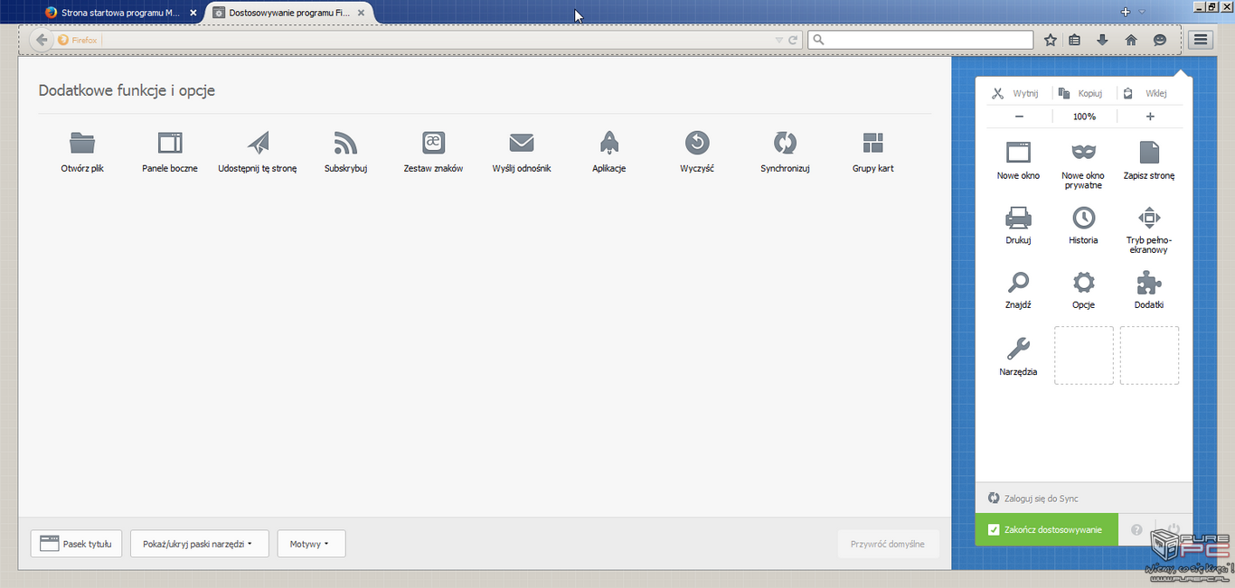Open the hamburger menu button
The height and width of the screenshot is (588, 1235).
coord(1200,40)
